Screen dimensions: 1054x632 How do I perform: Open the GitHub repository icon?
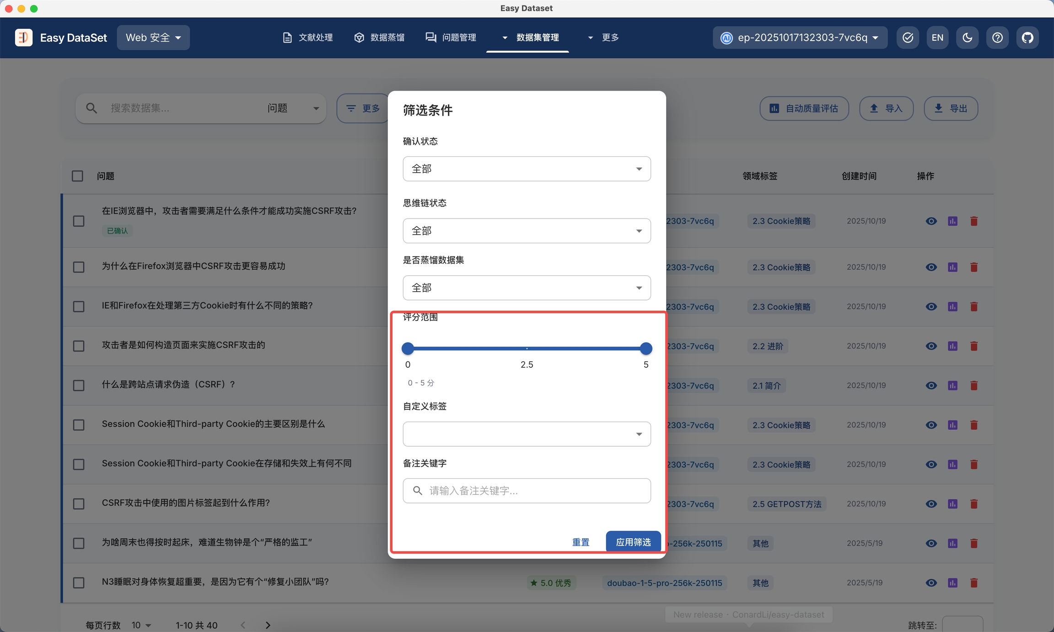1027,37
